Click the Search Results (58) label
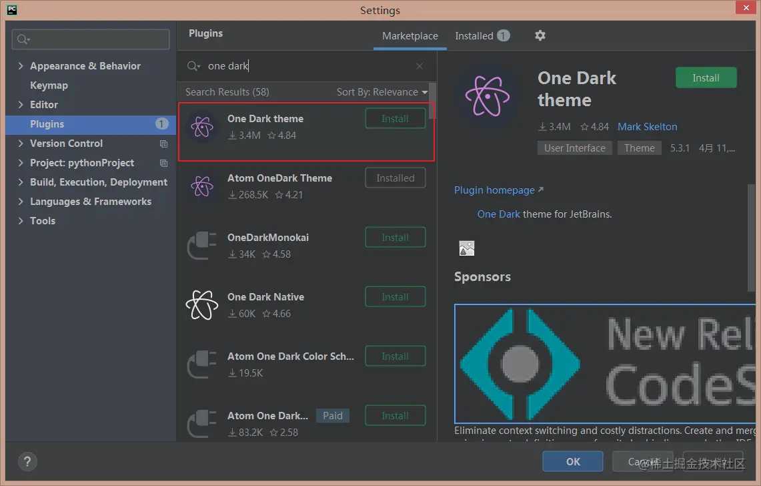The height and width of the screenshot is (486, 761). tap(227, 92)
